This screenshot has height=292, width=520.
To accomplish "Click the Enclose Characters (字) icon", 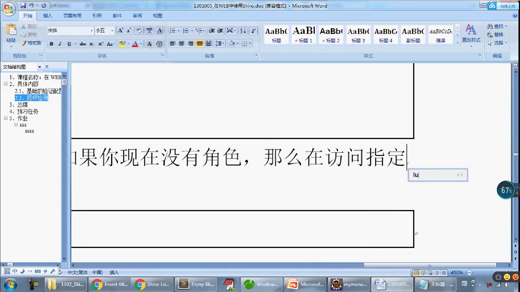I will [159, 44].
